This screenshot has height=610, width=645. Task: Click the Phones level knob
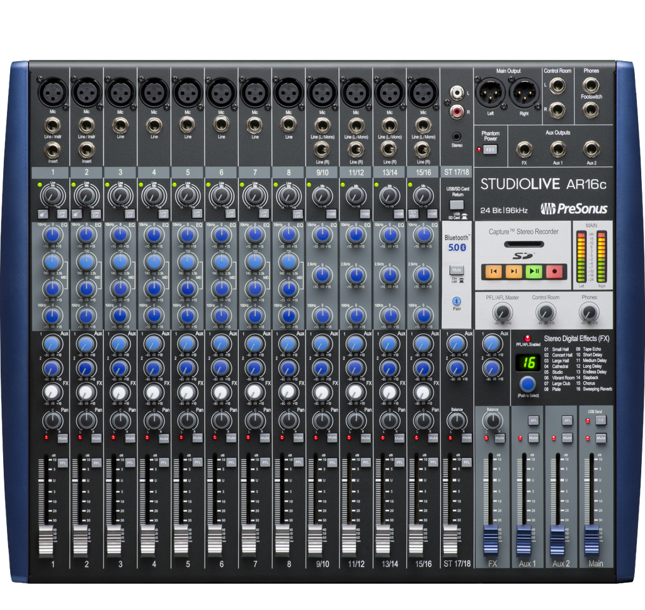[x=589, y=312]
